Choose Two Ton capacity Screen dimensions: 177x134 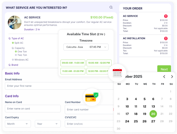click(21, 55)
